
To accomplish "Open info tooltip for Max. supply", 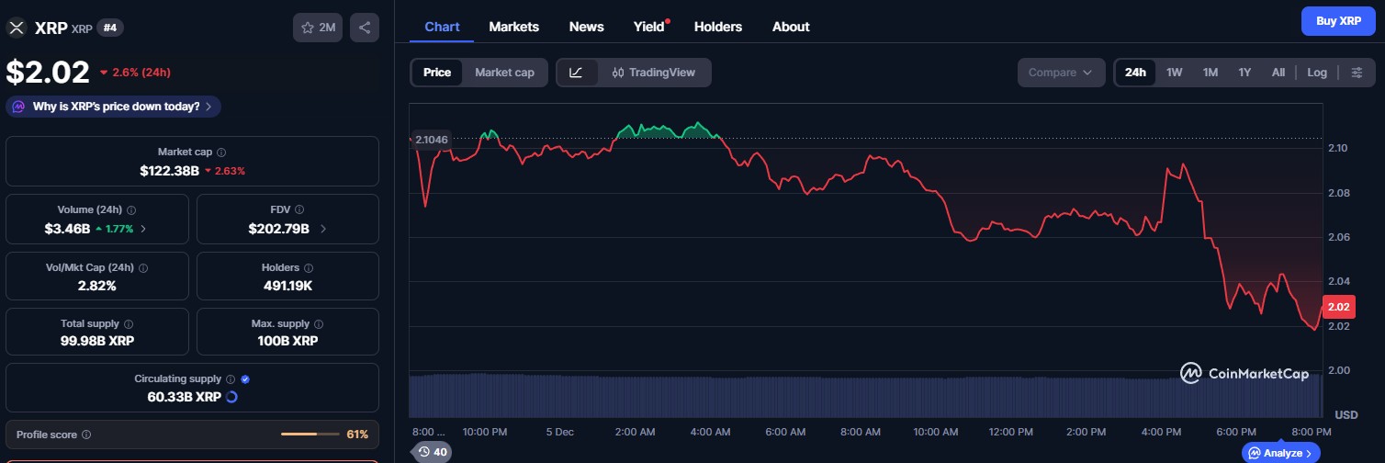I will coord(319,324).
